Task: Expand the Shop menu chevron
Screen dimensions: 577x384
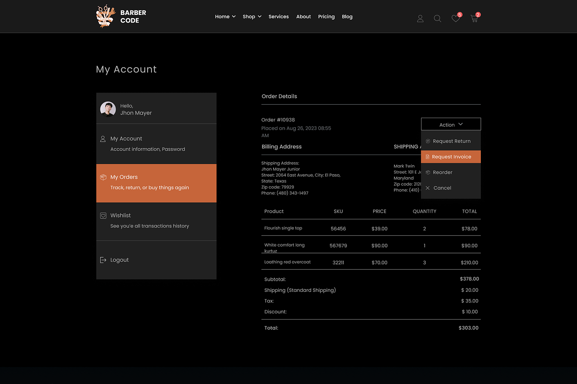Action: click(260, 16)
